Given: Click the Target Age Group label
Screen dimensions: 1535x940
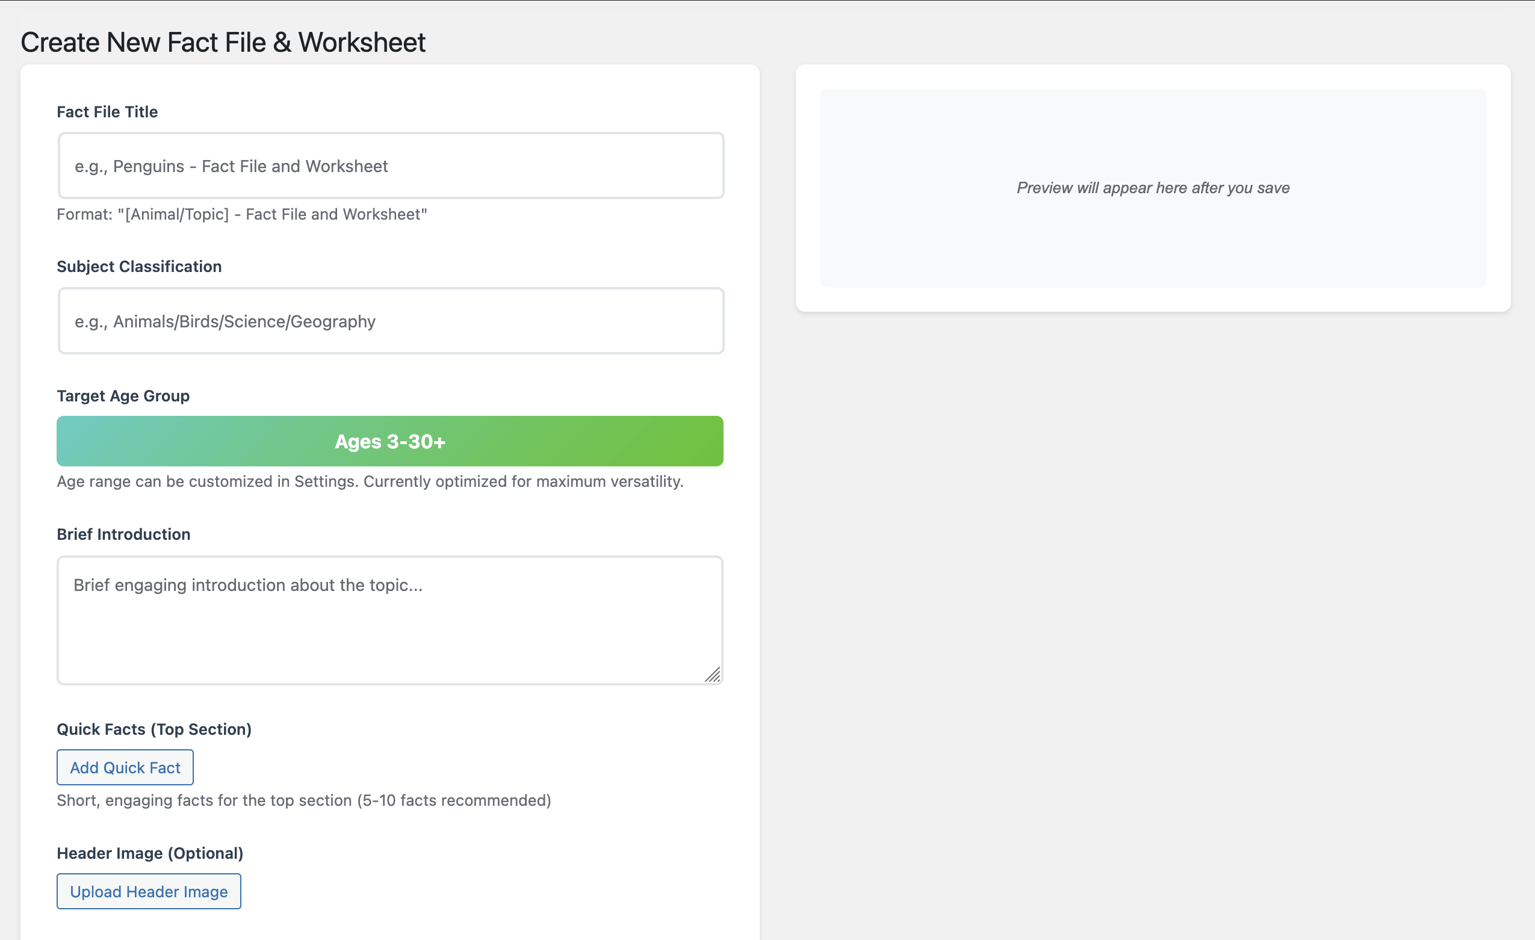Looking at the screenshot, I should pos(123,395).
